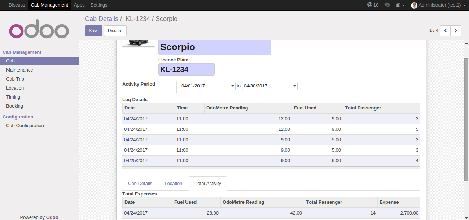The width and height of the screenshot is (469, 220).
Task: Click the Odoo logo in sidebar
Action: coord(39,31)
